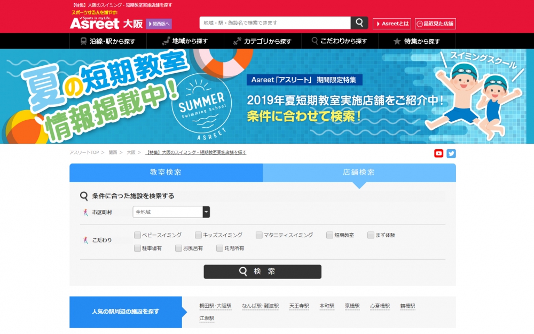Open the Twitter icon link
The image size is (534, 334).
coord(451,153)
